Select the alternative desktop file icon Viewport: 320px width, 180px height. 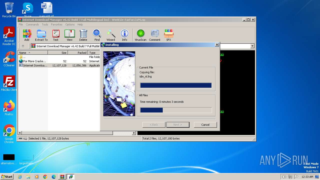click(9, 159)
